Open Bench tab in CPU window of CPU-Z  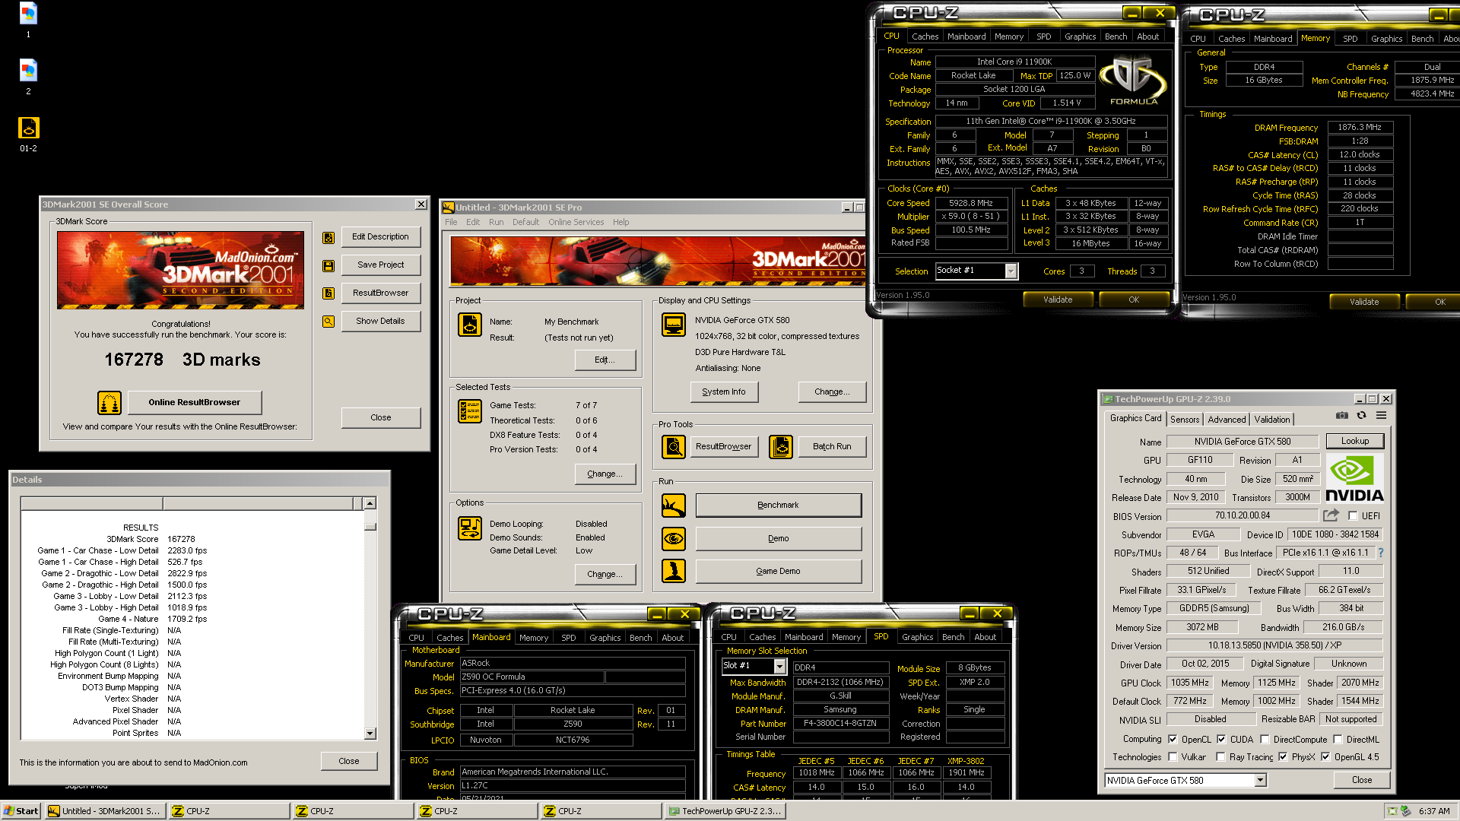(x=1116, y=36)
